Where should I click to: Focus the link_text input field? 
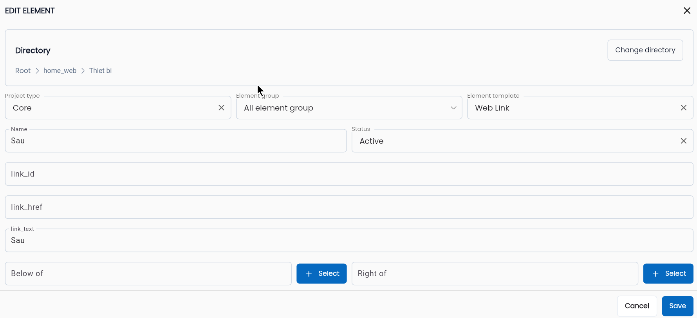tap(349, 240)
